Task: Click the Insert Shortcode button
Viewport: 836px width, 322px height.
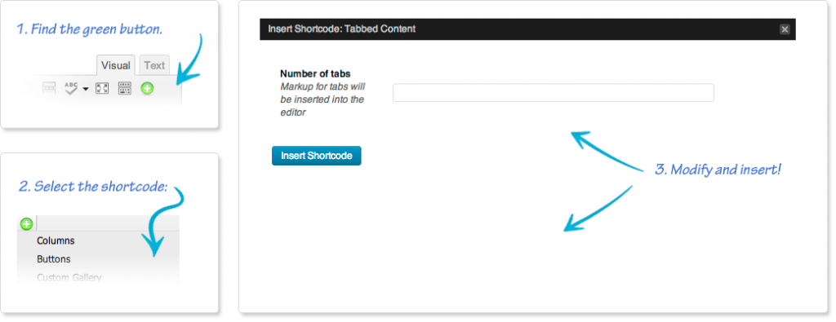Action: tap(316, 156)
